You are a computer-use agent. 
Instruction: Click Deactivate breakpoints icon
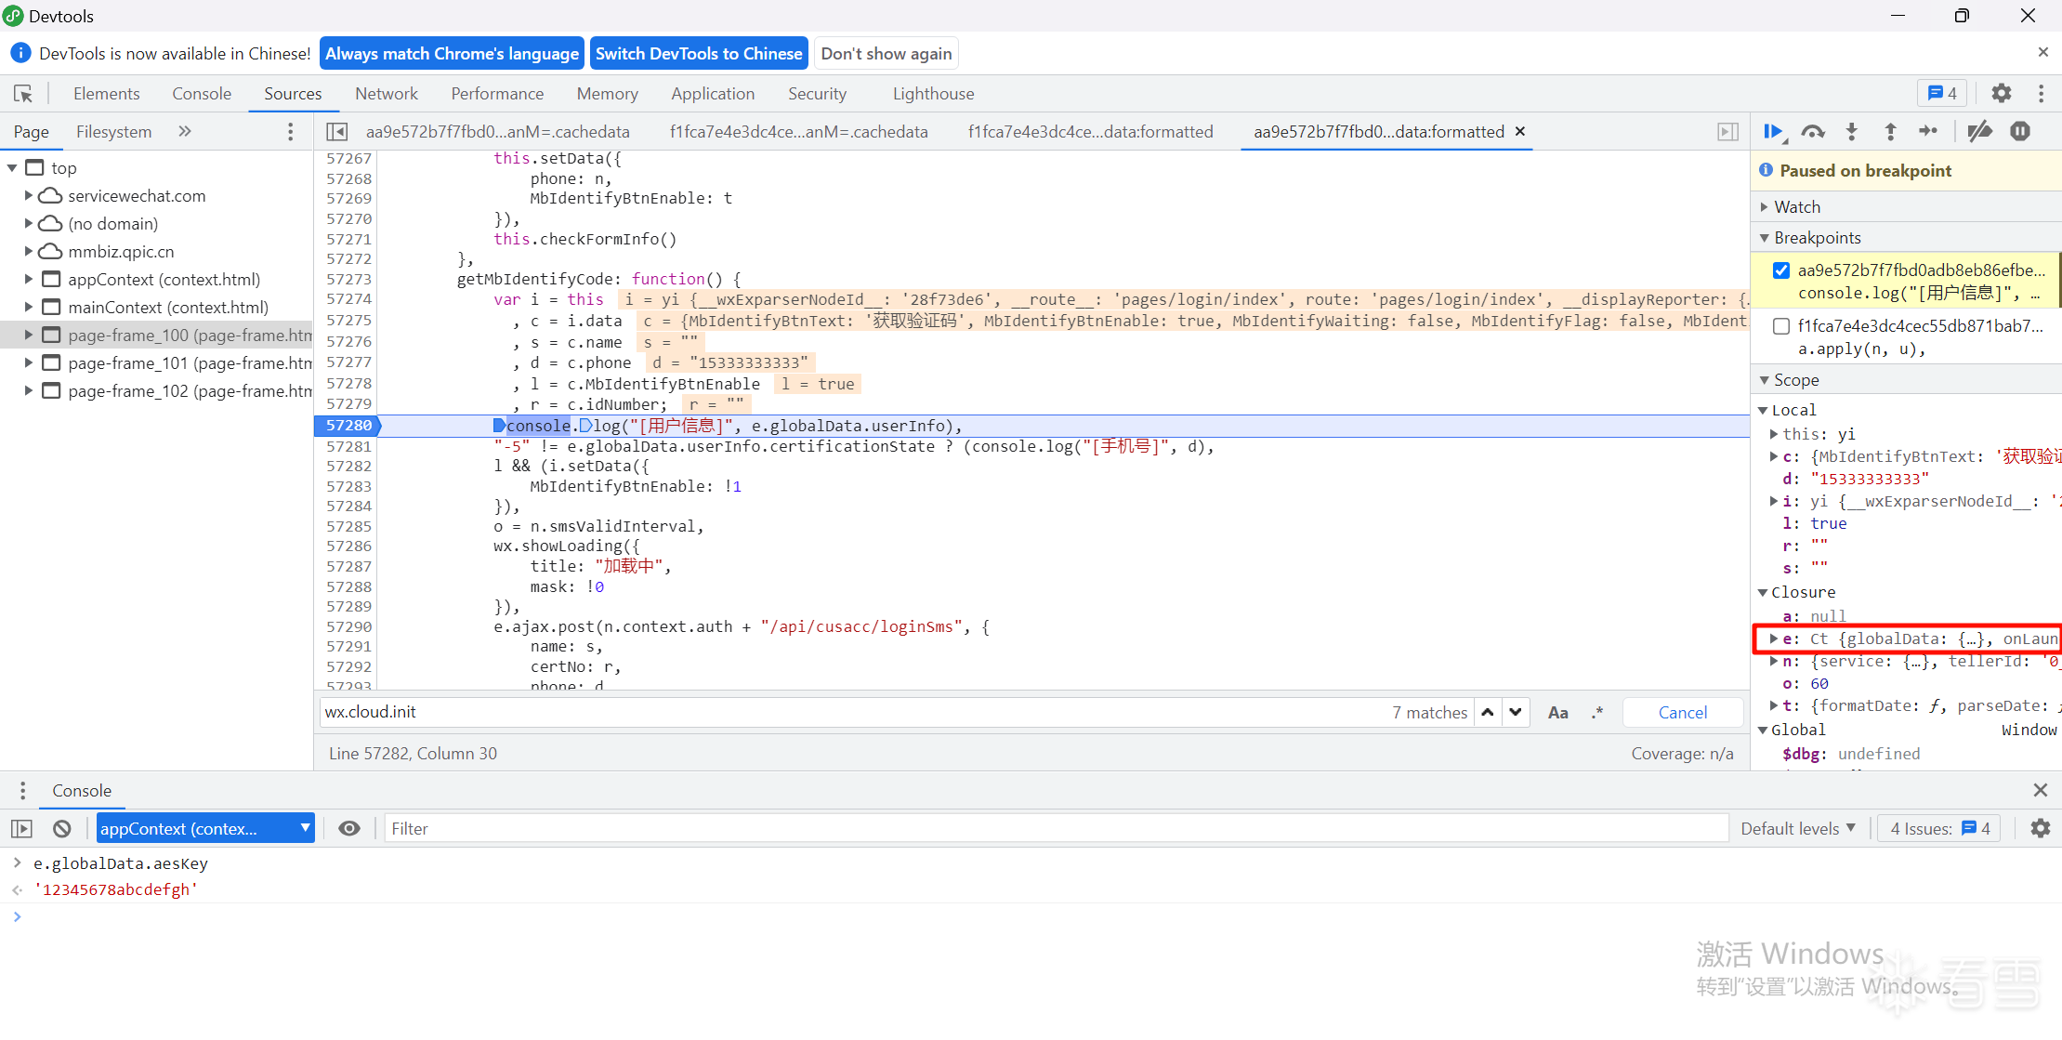[x=1979, y=132]
